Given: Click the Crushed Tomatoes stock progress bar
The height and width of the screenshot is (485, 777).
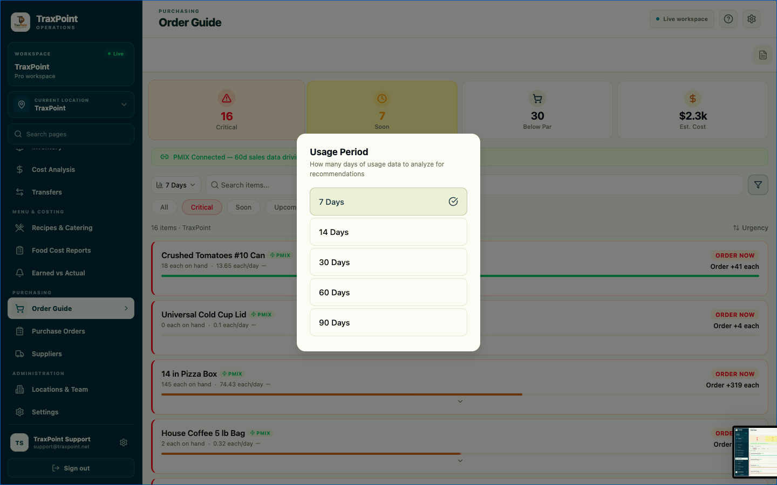Looking at the screenshot, I should click(460, 276).
